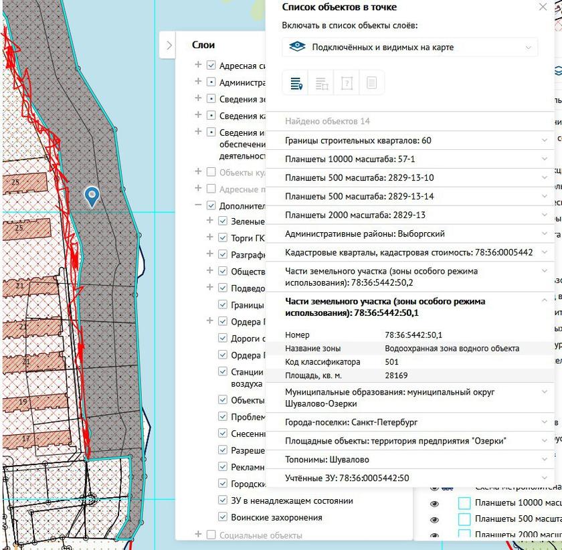Collapse the Дополнител… layer group
Screen dimensions: 562x550
[198, 205]
